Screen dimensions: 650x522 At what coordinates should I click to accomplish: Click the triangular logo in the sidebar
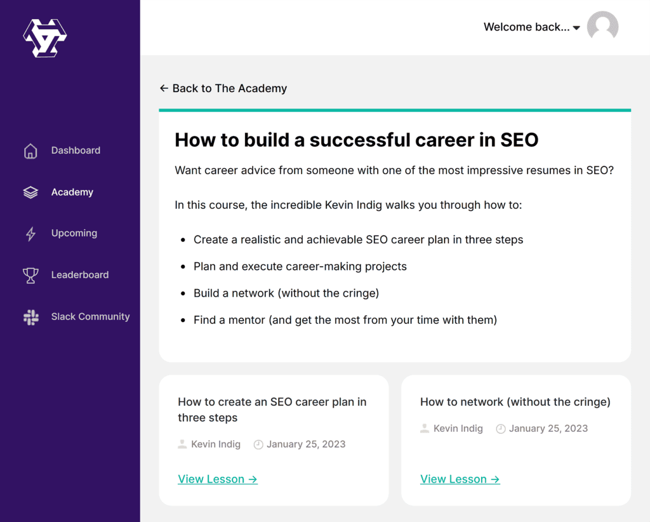pos(45,37)
